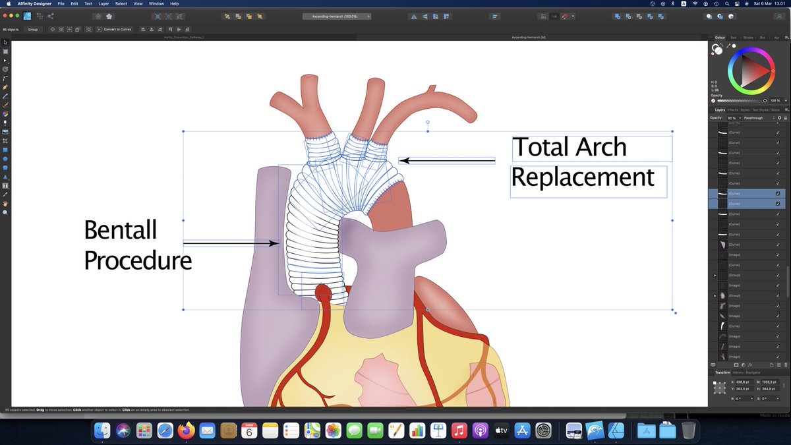Viewport: 791px width, 445px height.
Task: Toggle the Snapping magnet icon
Action: [565, 16]
